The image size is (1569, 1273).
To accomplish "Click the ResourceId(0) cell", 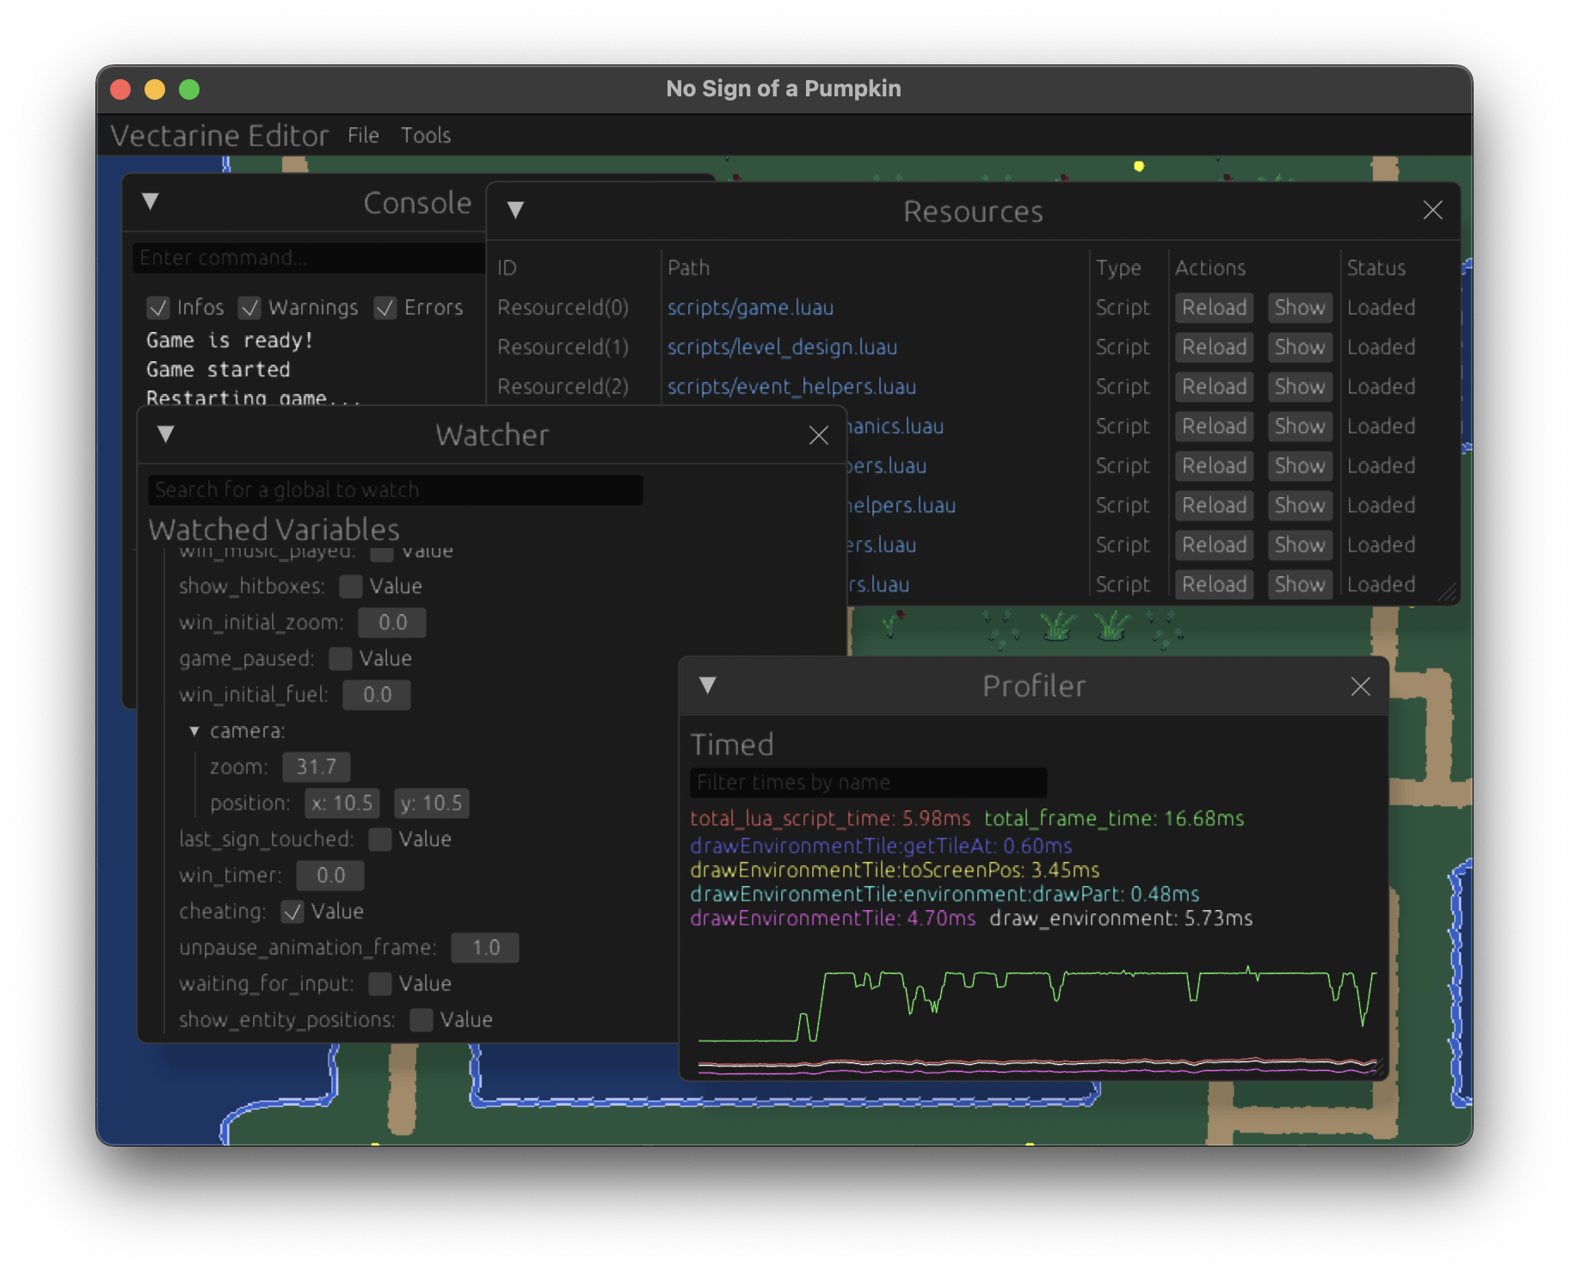I will (x=563, y=308).
